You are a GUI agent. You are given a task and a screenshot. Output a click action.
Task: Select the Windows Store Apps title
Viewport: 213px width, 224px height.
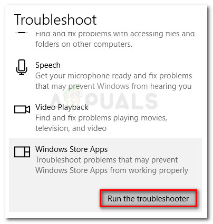pos(71,149)
